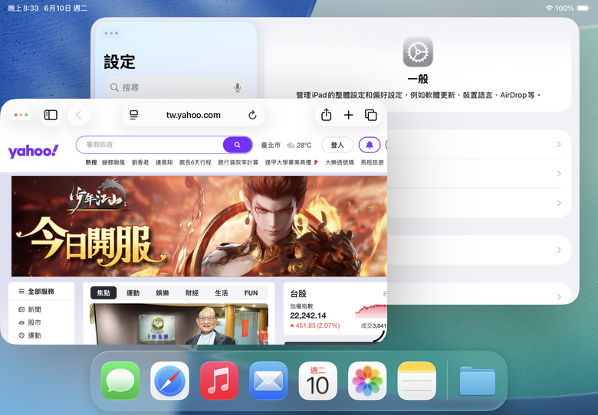This screenshot has width=598, height=415.
Task: Open Safari's share sheet icon
Action: point(326,115)
